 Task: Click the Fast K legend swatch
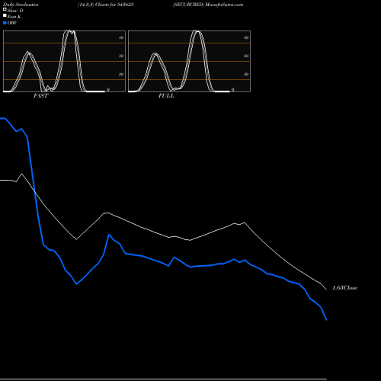[5, 15]
